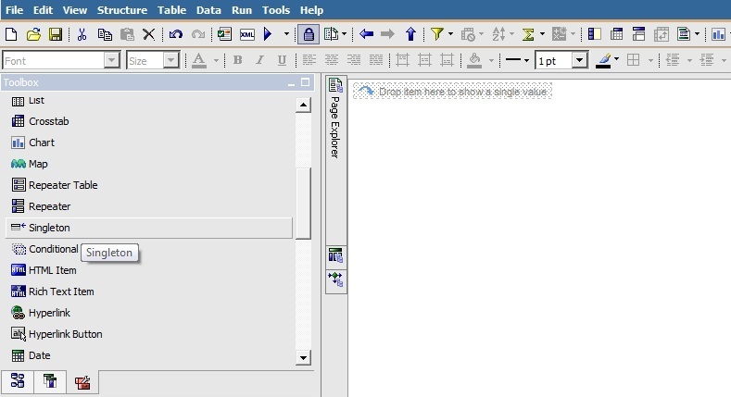Open the Query Explorer icon

335,255
